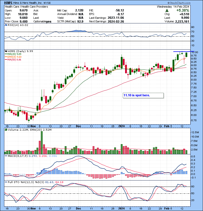The width and height of the screenshot is (203, 211).
Task: Select the High price value 10.010
Action: click(23, 14)
